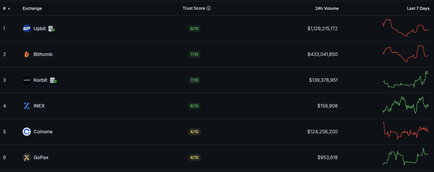Viewport: 434px width, 172px height.
Task: Click the Coinone exchange logo
Action: coord(26,132)
